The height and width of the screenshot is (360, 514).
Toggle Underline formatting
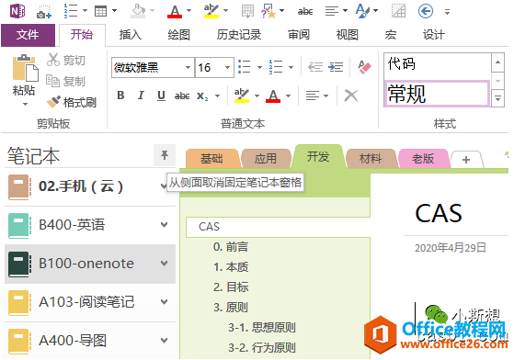(161, 96)
